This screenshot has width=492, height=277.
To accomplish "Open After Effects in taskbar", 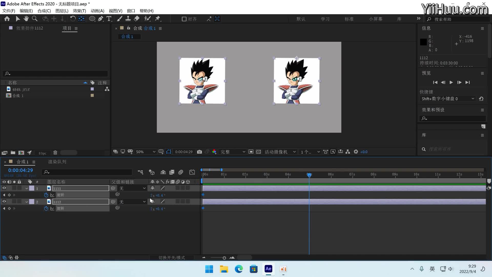I will [268, 269].
